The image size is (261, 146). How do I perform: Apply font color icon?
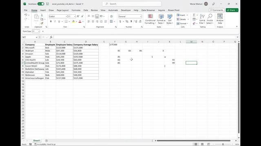point(80,21)
